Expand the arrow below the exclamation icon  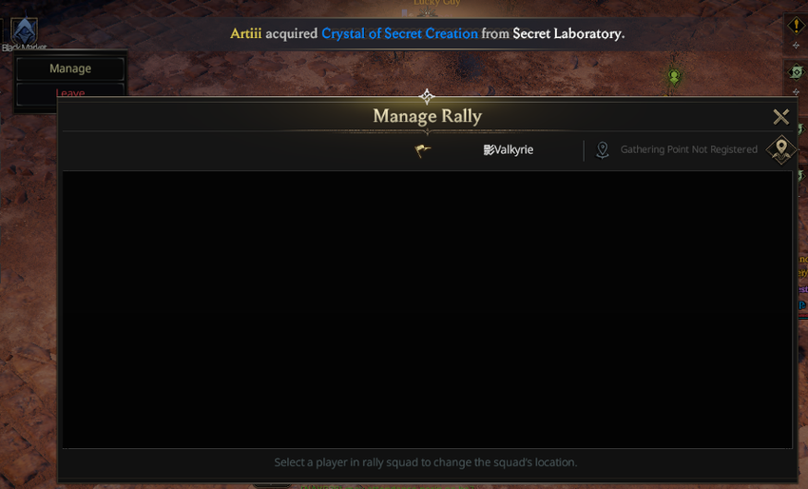[796, 46]
